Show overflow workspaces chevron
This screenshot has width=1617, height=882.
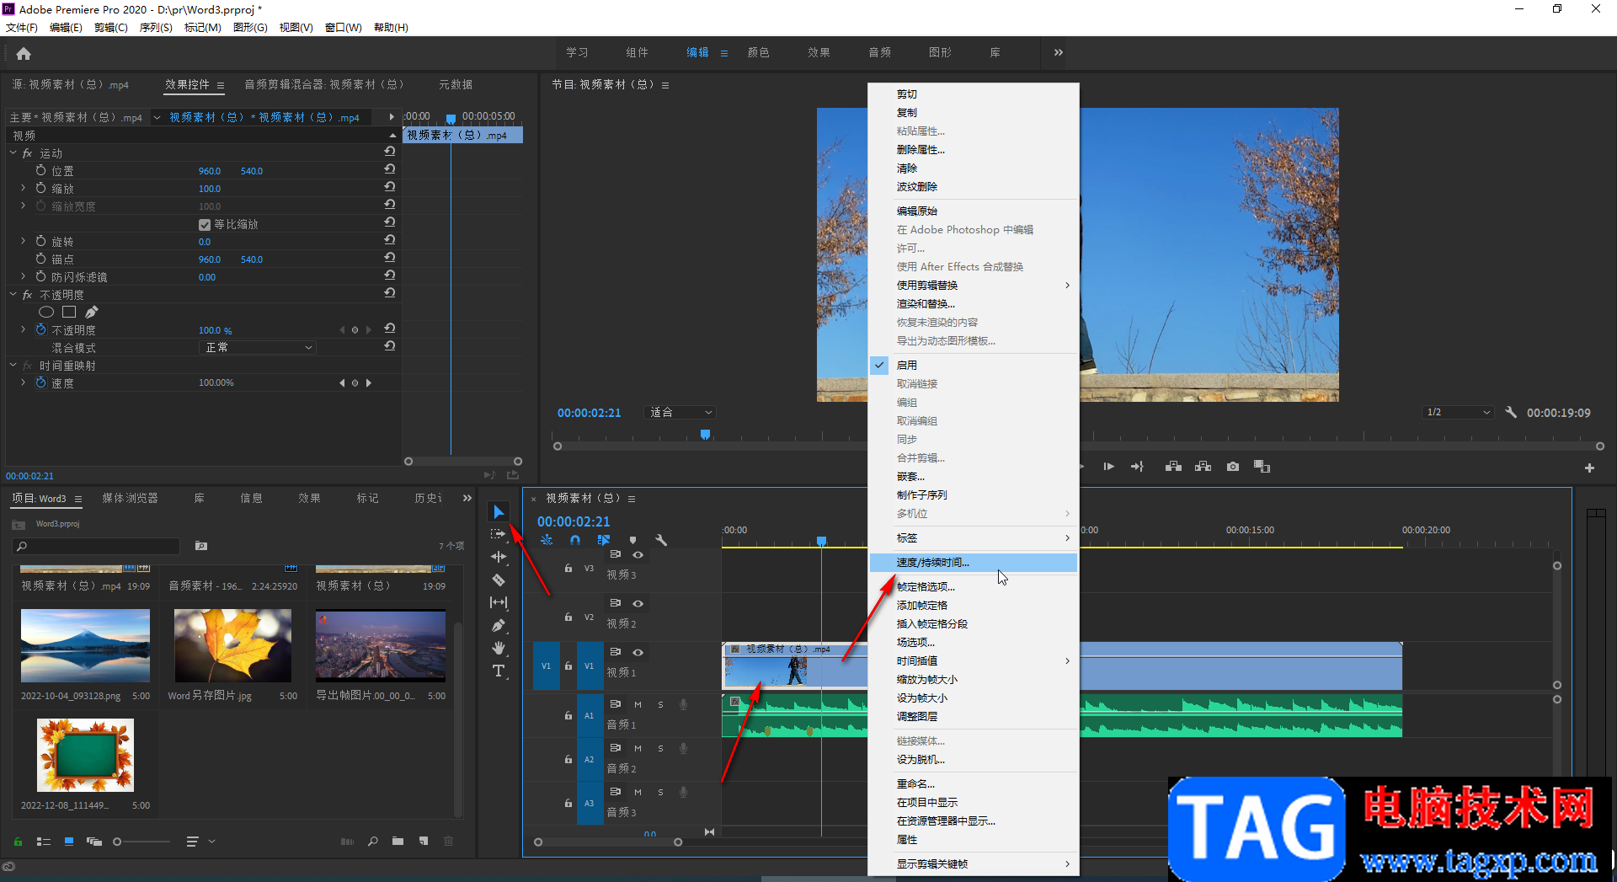(1058, 52)
